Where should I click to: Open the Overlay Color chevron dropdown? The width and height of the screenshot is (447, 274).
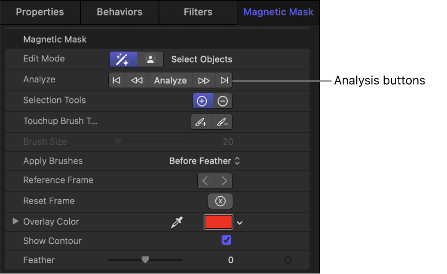(x=240, y=222)
